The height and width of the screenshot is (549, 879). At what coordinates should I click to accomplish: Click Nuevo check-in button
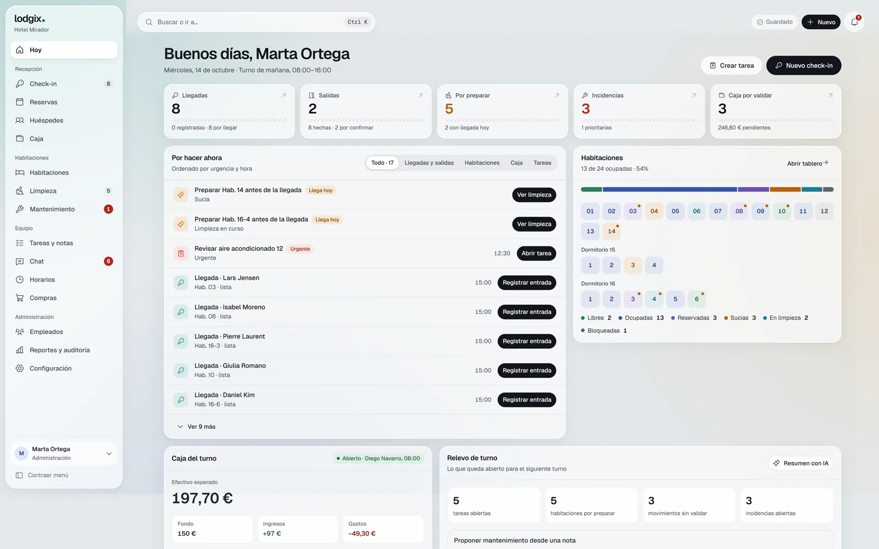804,65
